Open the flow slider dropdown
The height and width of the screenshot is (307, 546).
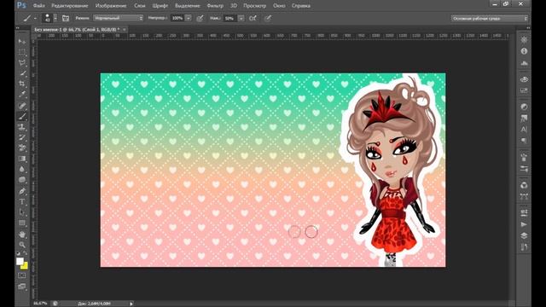pos(241,18)
